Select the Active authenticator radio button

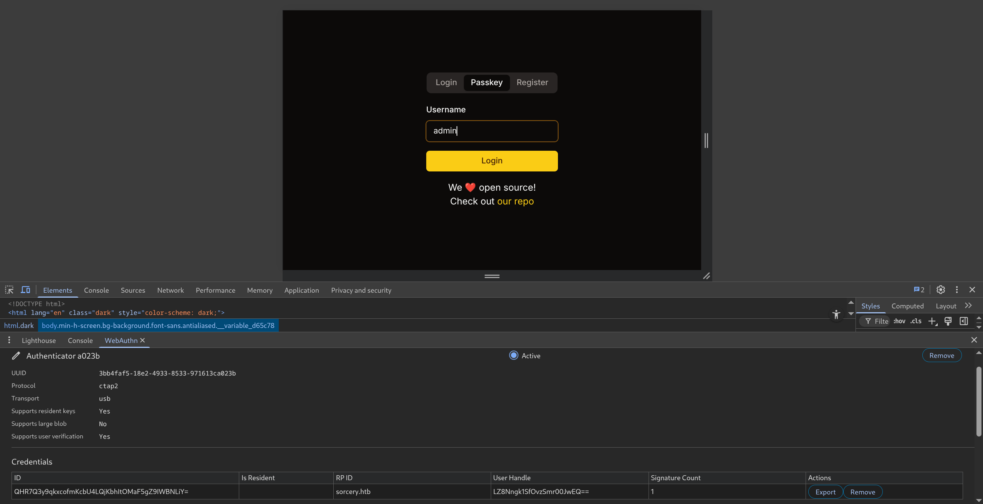[x=513, y=356]
